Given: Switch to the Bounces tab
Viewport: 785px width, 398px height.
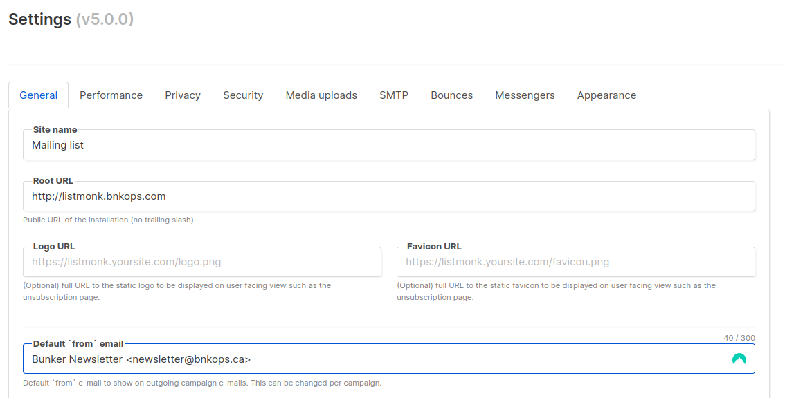Looking at the screenshot, I should click(451, 95).
